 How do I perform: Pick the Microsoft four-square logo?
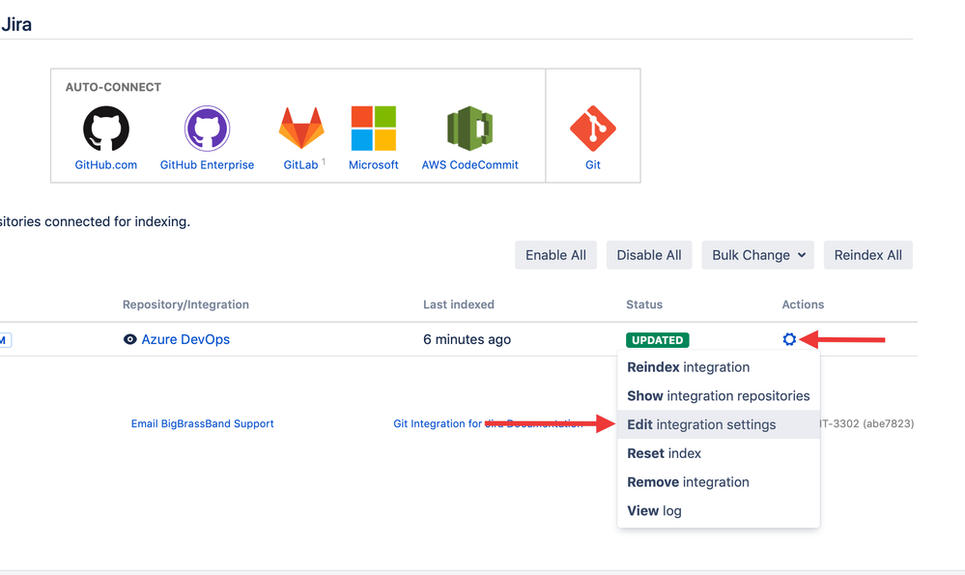373,129
